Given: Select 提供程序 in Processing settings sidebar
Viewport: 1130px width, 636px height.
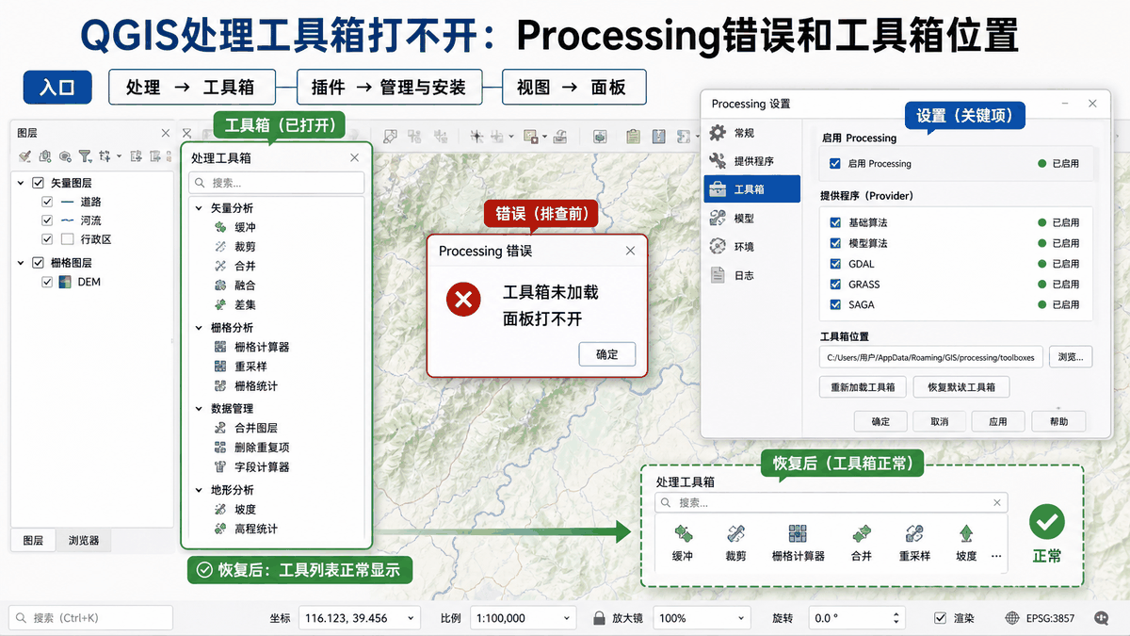Looking at the screenshot, I should coord(752,161).
